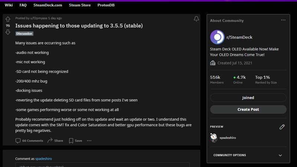The height and width of the screenshot is (167, 297).
Task: Open the Wiki menu item
Action: [x=9, y=5]
